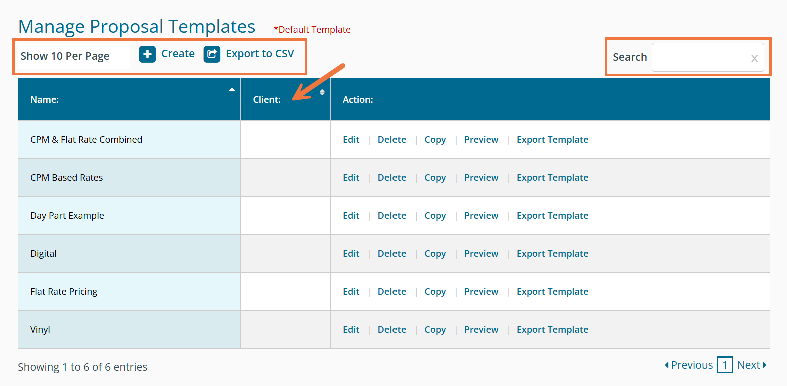The image size is (787, 386).
Task: Click the Export to CSV share icon
Action: click(x=212, y=54)
